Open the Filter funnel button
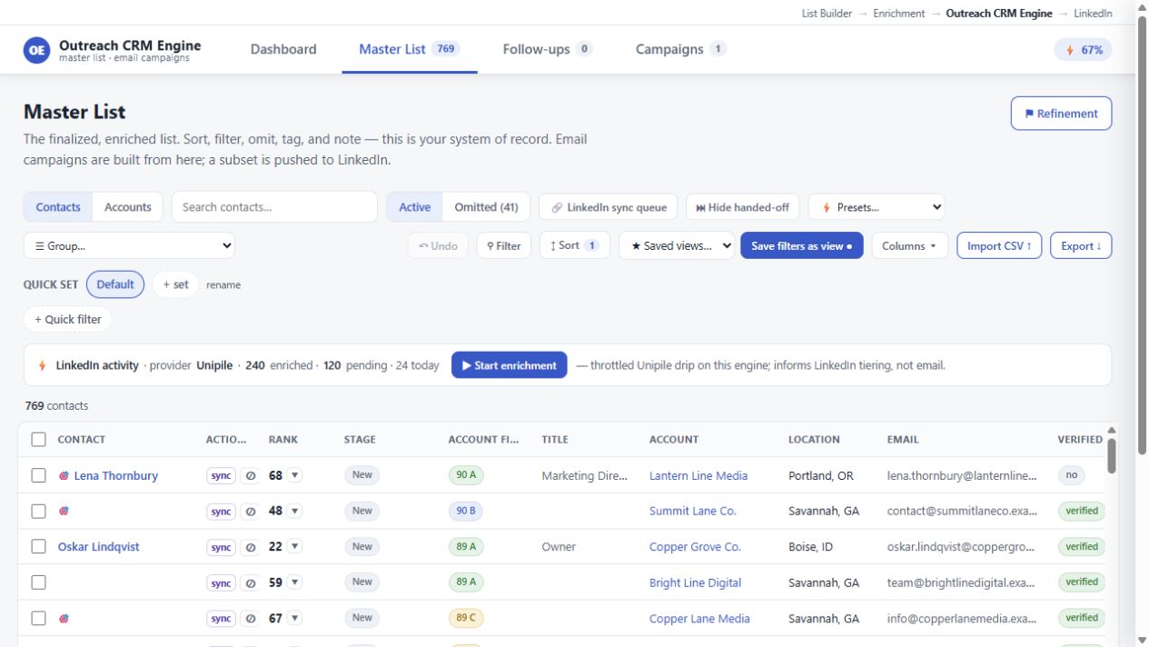This screenshot has width=1149, height=647. [504, 245]
